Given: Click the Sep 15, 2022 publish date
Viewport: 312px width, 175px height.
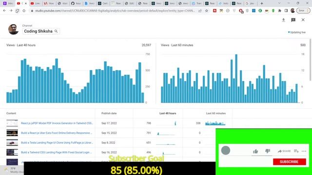Looking at the screenshot, I should pos(109,133).
